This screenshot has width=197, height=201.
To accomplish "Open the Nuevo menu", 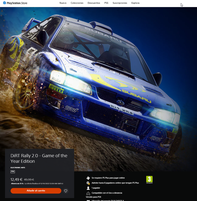I will pos(63,3).
